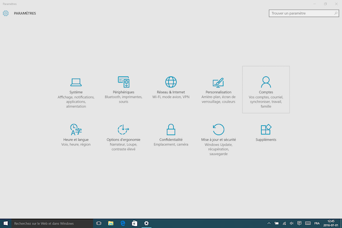Image resolution: width=342 pixels, height=228 pixels.
Task: Click the 'Comptes' label text
Action: pyautogui.click(x=266, y=92)
